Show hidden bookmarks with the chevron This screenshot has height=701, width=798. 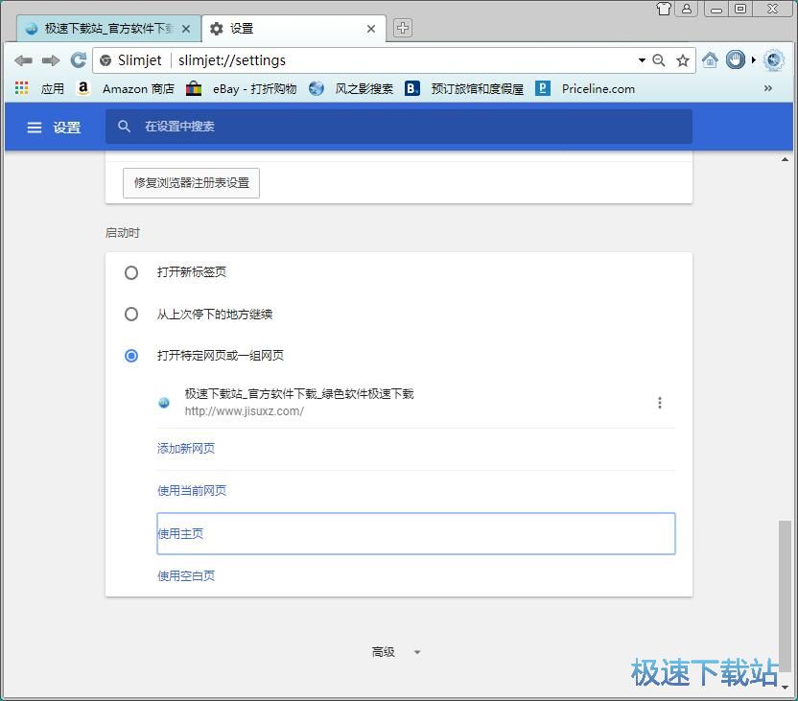tap(767, 88)
